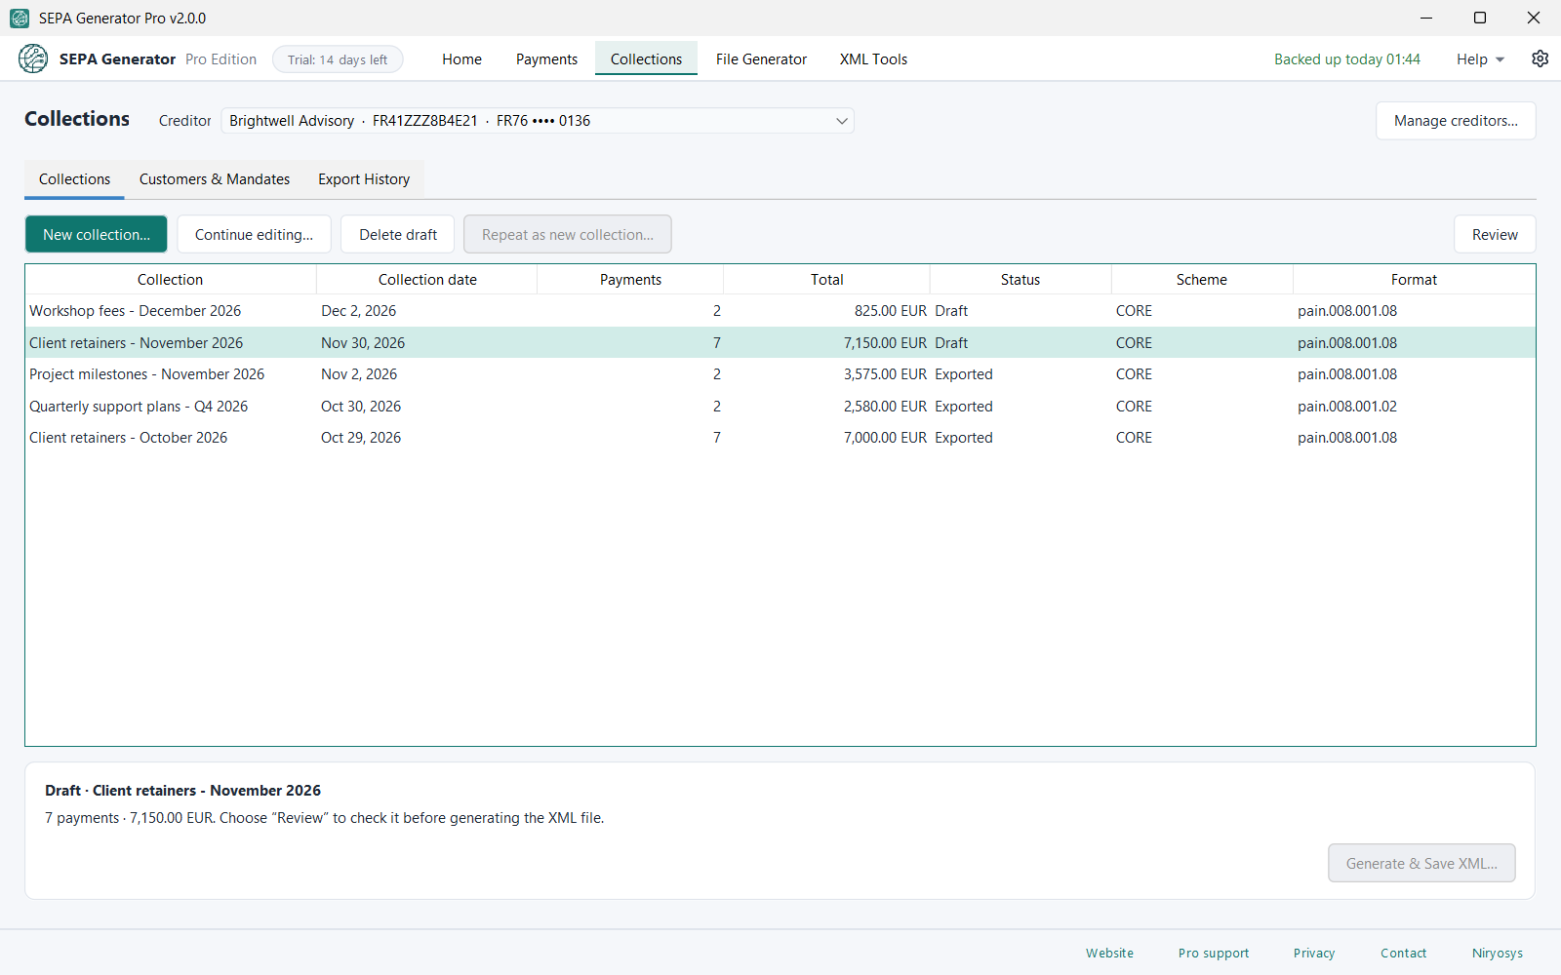
Task: Sort by the Payments column header
Action: pos(630,280)
